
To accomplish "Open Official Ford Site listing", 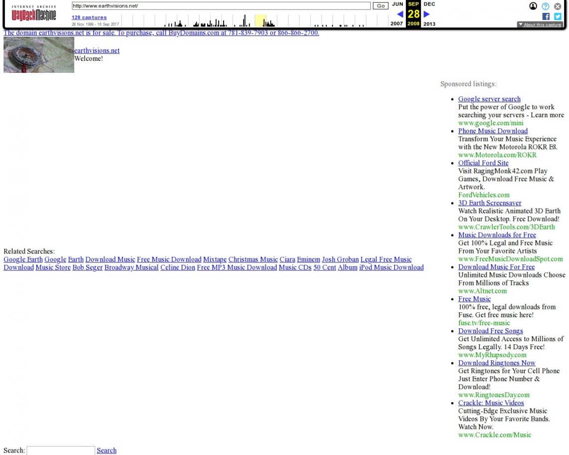I will (483, 163).
